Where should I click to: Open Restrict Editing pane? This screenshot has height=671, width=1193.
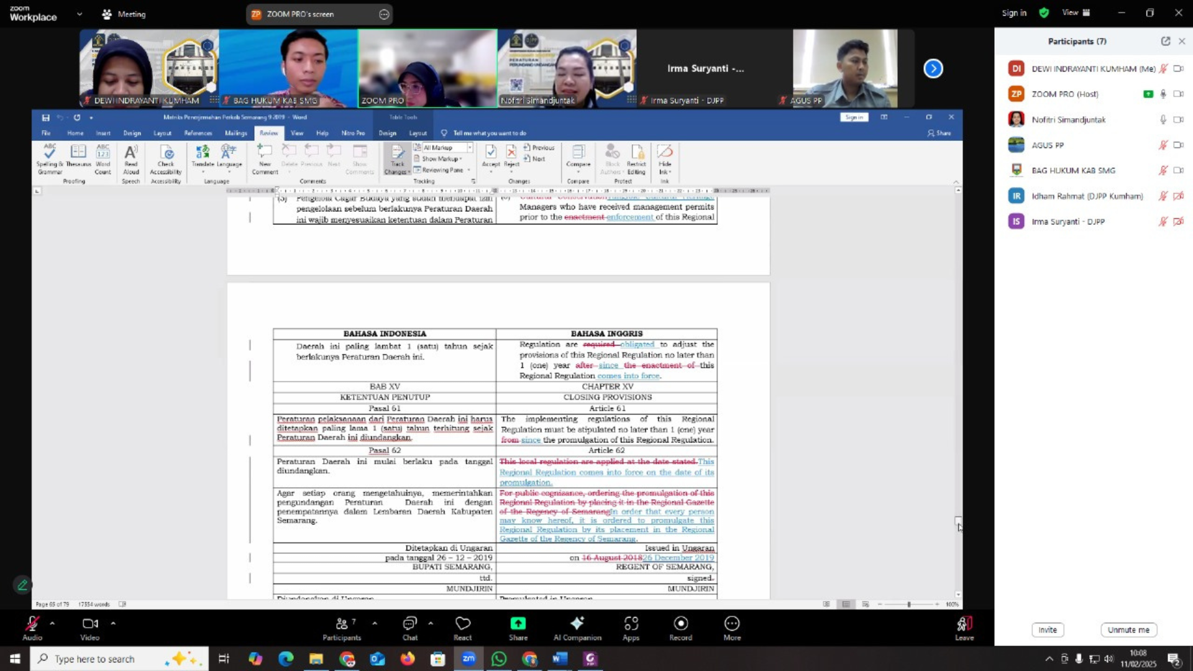(636, 159)
